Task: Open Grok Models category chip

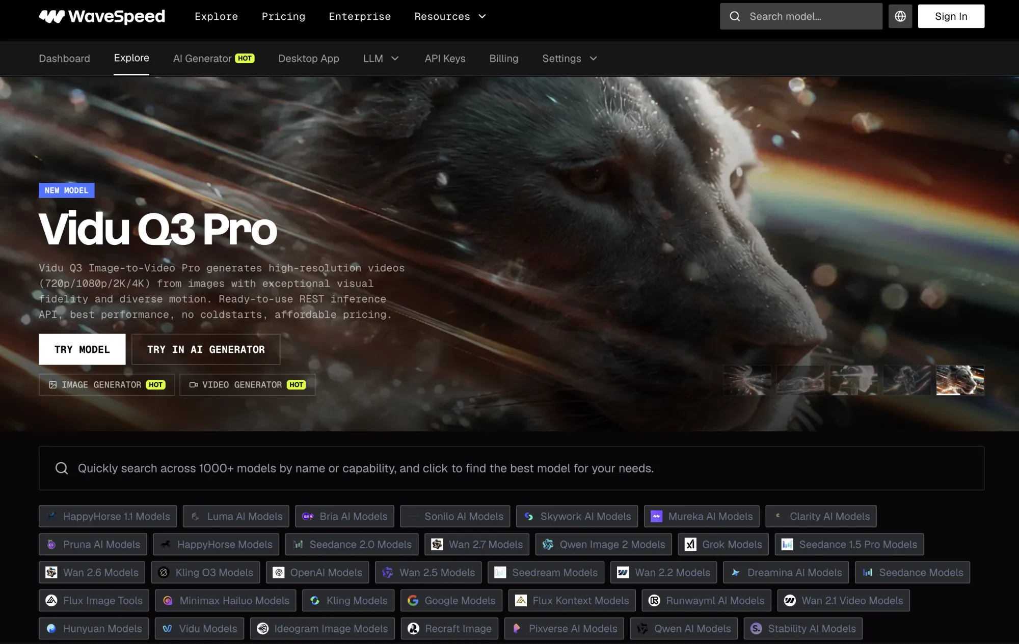Action: click(x=723, y=544)
